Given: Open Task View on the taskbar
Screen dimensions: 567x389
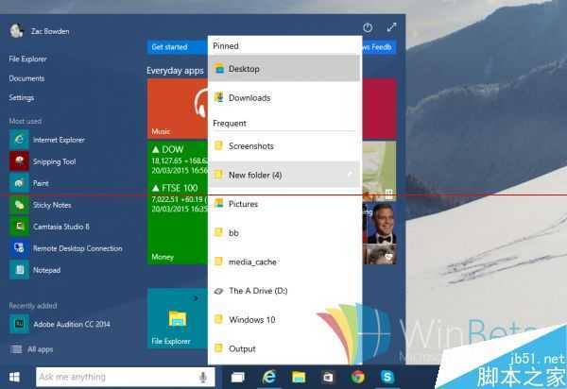Looking at the screenshot, I should point(237,378).
